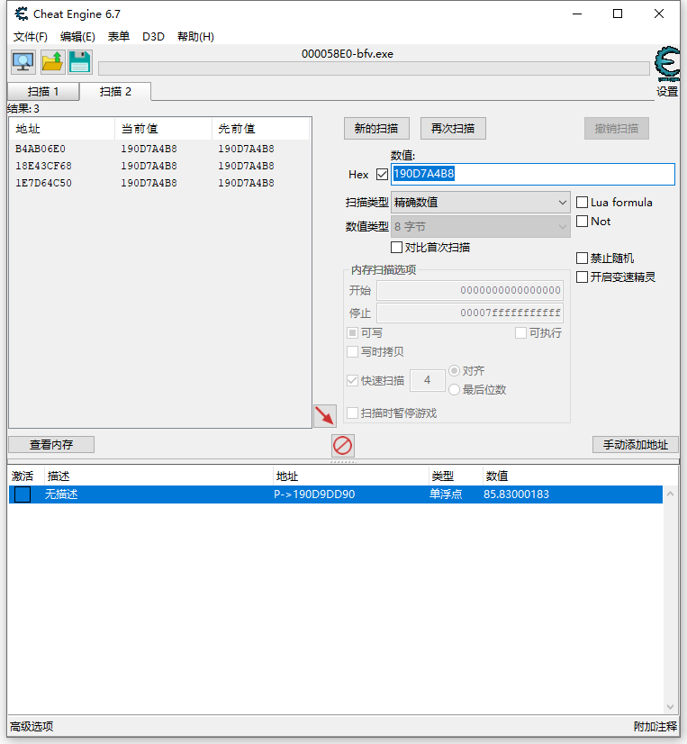Click the 开始 address field
Screen dimensions: 687x744
[470, 290]
